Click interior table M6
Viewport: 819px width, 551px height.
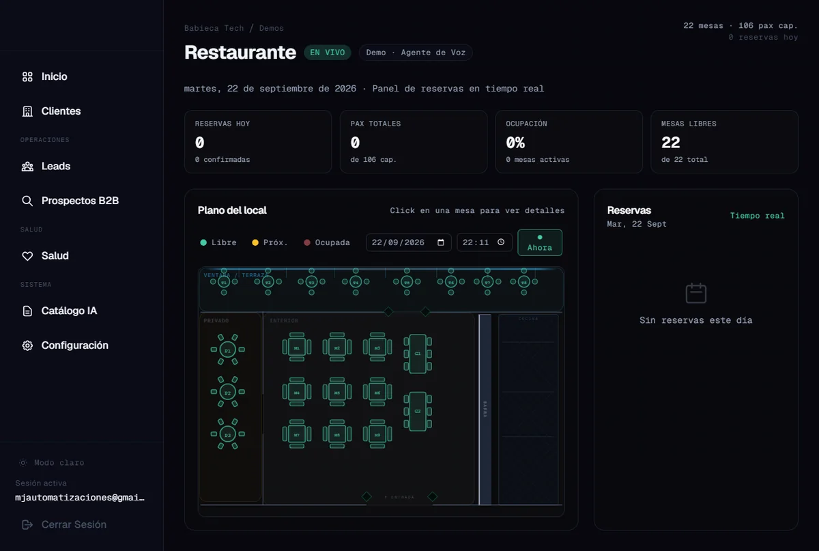(x=377, y=392)
